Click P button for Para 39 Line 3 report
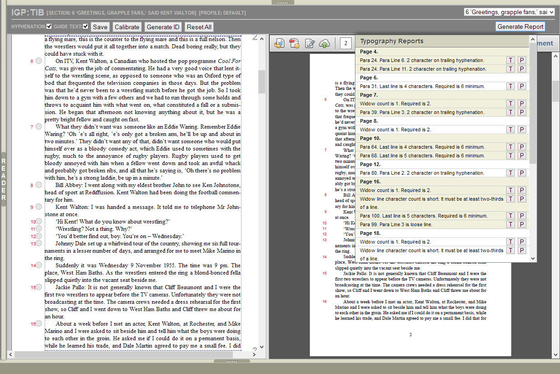560x374 pixels. tap(522, 112)
